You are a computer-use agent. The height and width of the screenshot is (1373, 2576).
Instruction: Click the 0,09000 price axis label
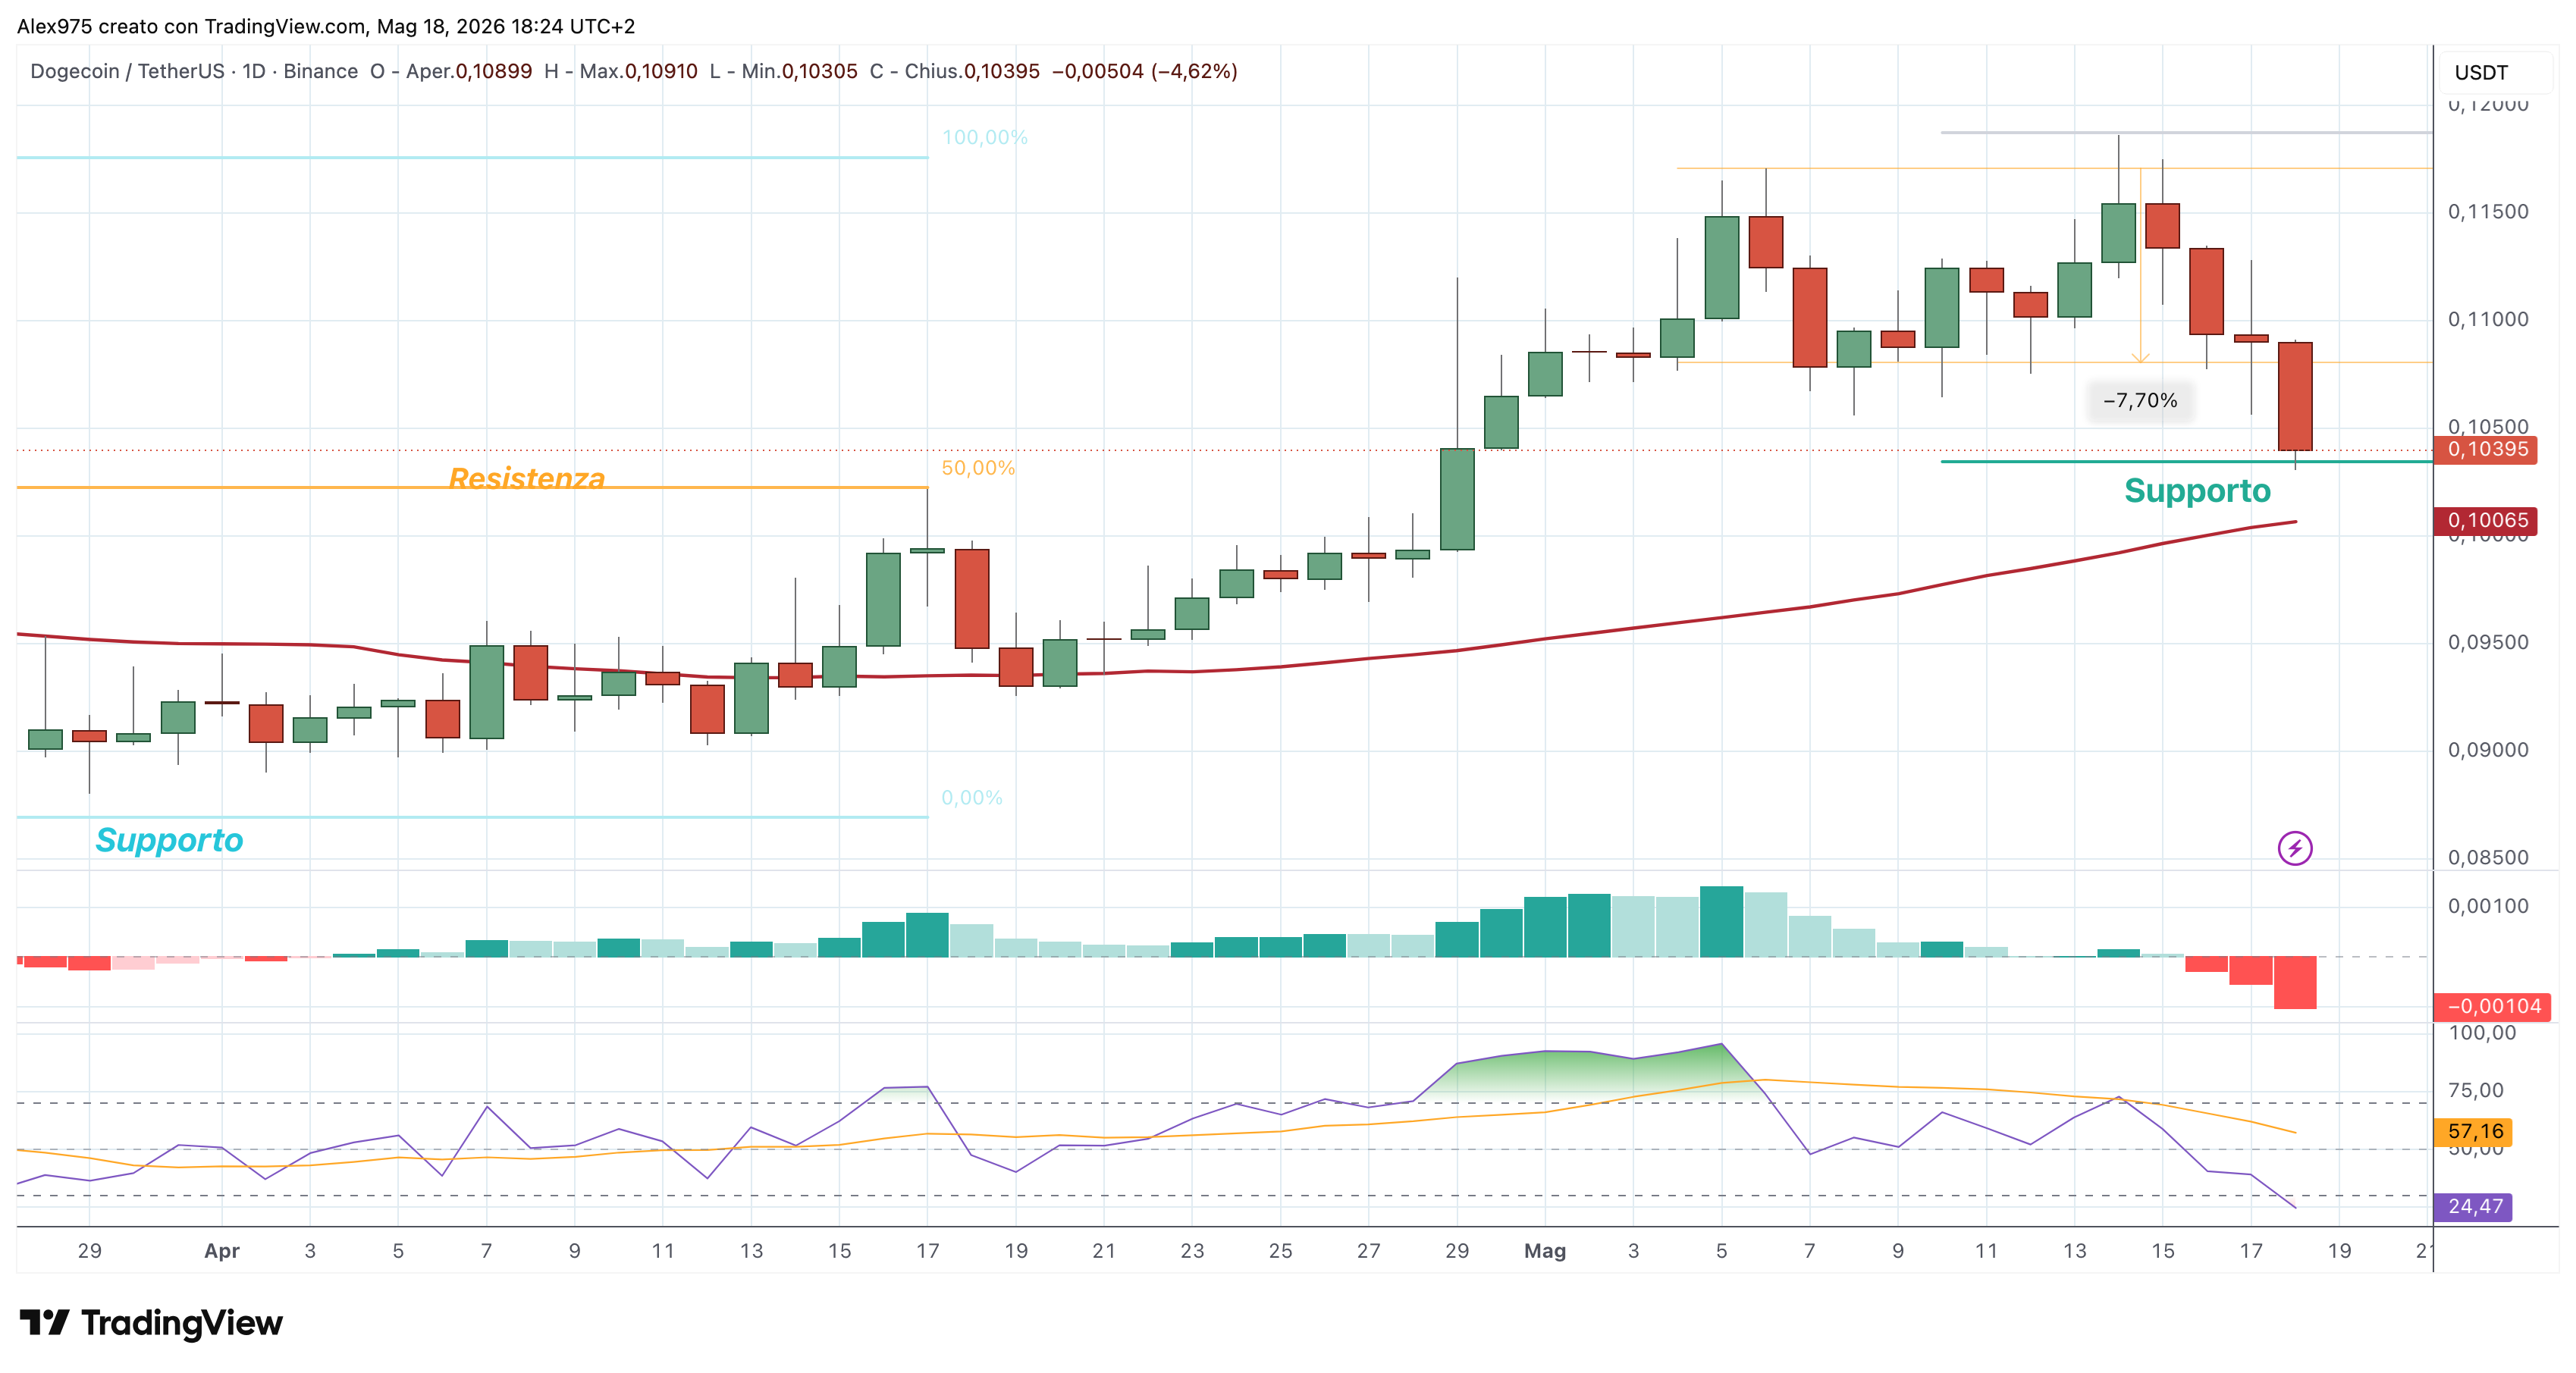[2487, 750]
